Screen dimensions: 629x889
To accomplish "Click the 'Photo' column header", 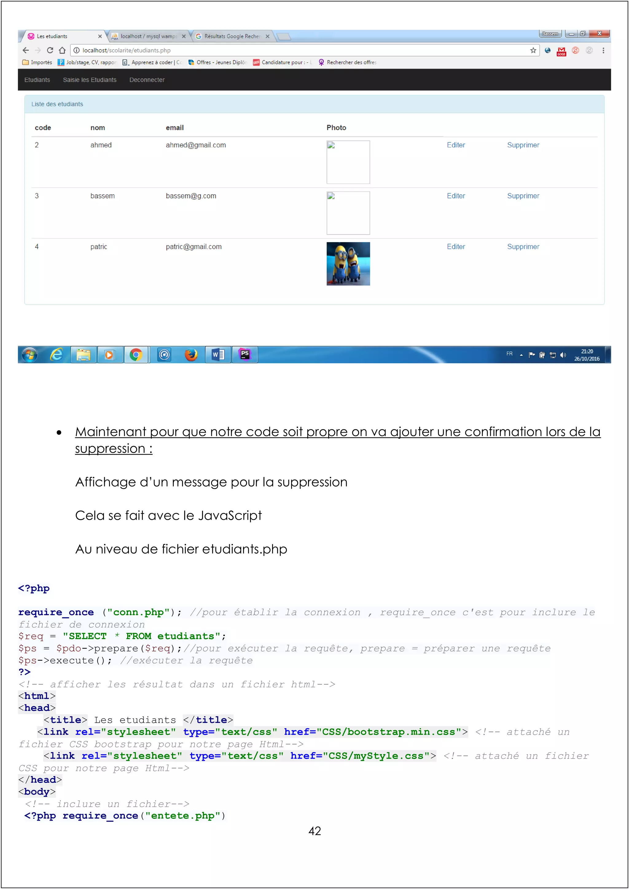I will click(x=336, y=128).
